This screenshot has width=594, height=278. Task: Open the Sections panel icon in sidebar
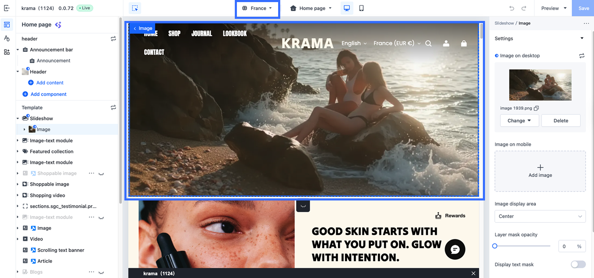[7, 24]
